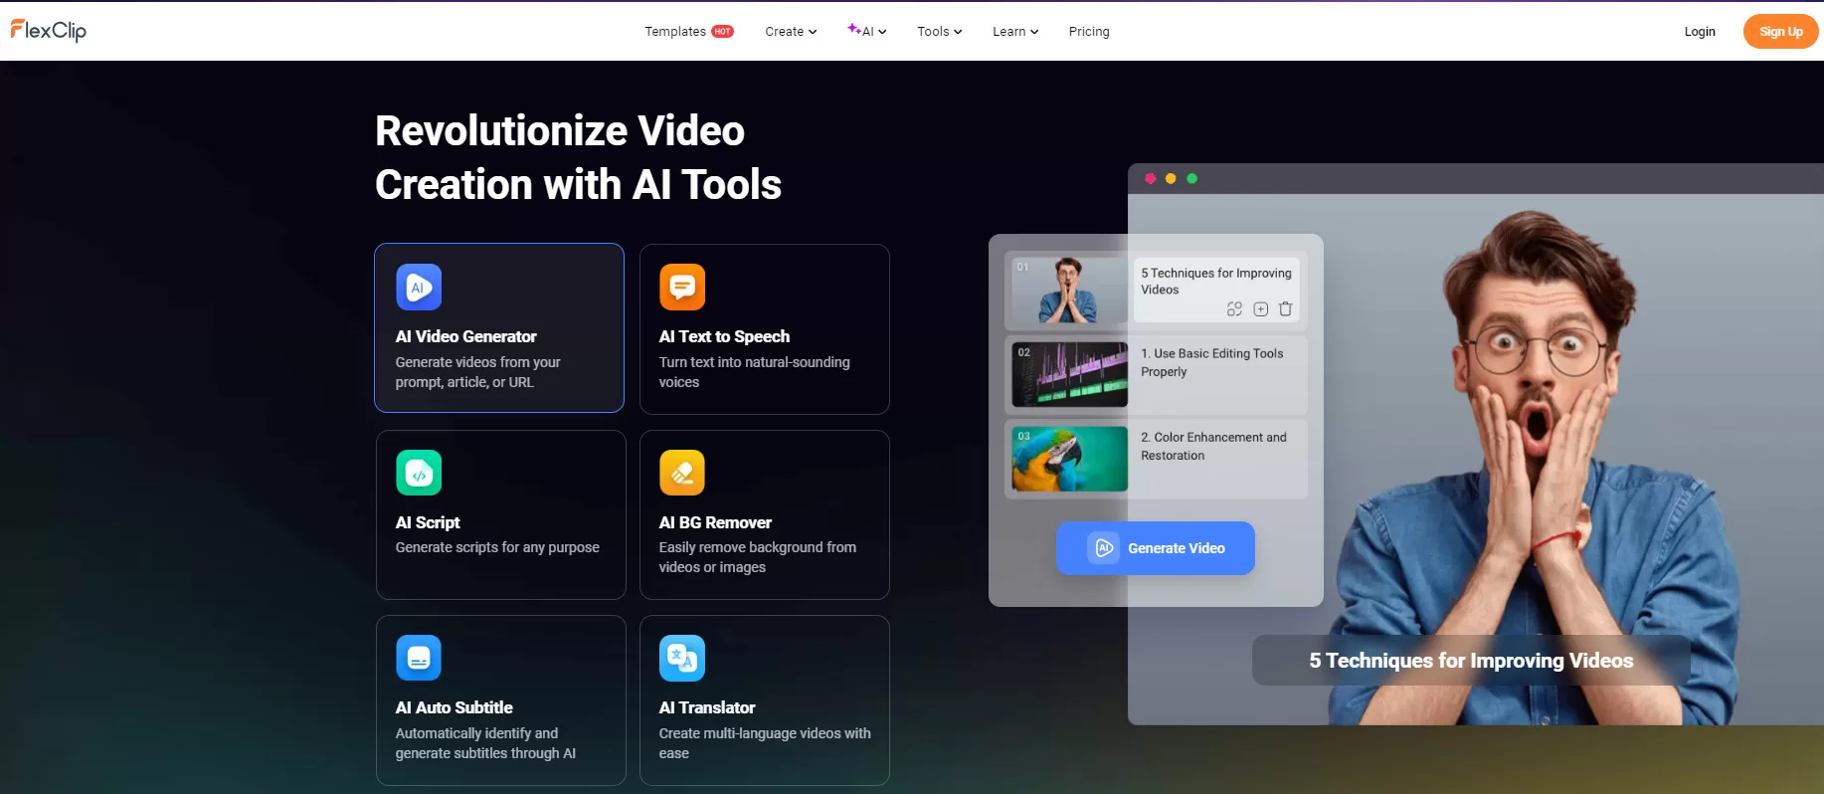This screenshot has height=794, width=1824.
Task: Click the AI Text to Speech icon
Action: 682,288
